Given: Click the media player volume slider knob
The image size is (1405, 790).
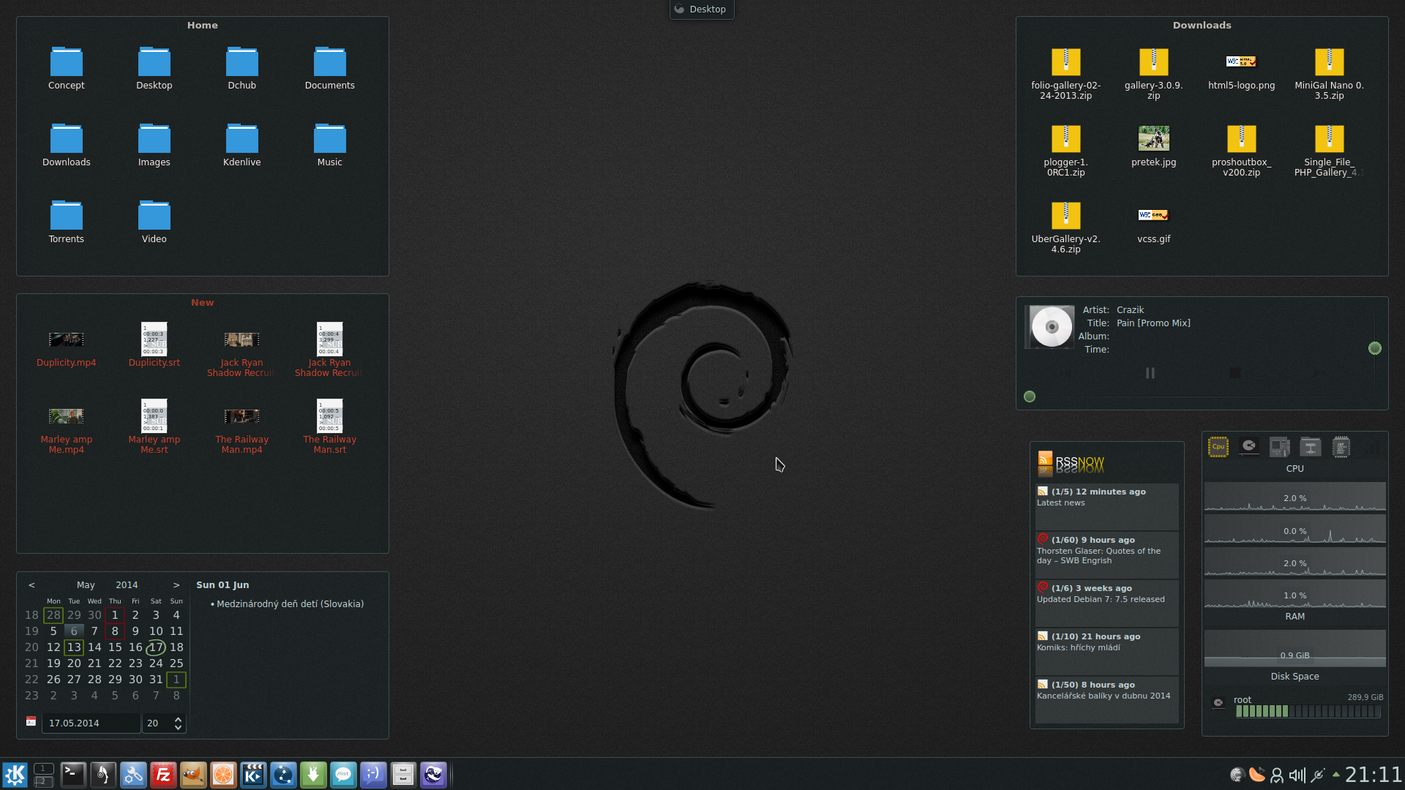Looking at the screenshot, I should pyautogui.click(x=1374, y=348).
